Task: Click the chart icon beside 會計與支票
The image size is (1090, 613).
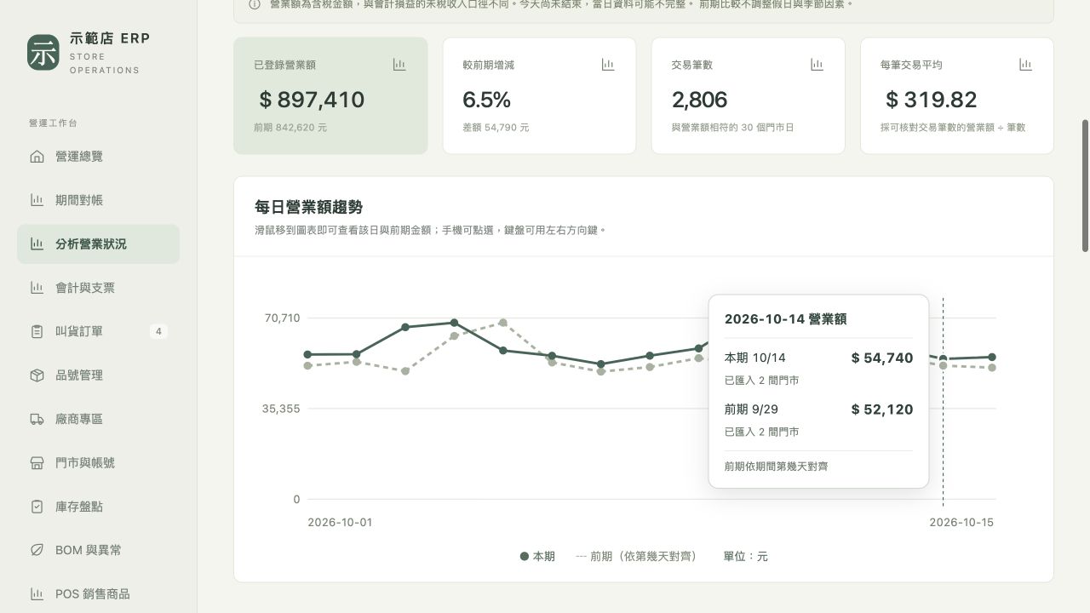Action: pos(37,288)
